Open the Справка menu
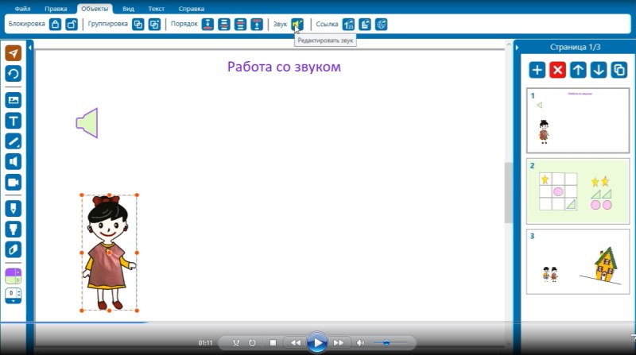 tap(191, 9)
